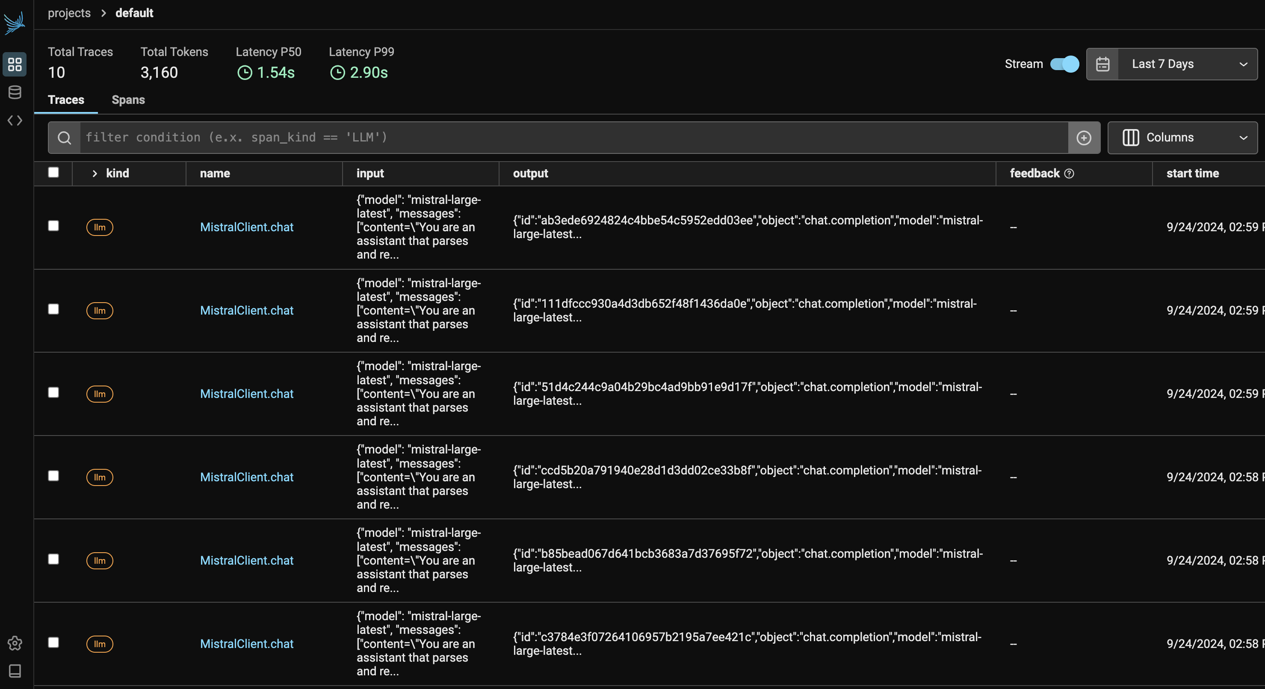The width and height of the screenshot is (1265, 689).
Task: Select the fourth trace row checkbox
Action: pos(53,476)
